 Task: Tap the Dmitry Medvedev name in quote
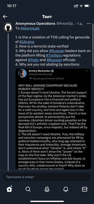pyautogui.click(x=40, y=71)
